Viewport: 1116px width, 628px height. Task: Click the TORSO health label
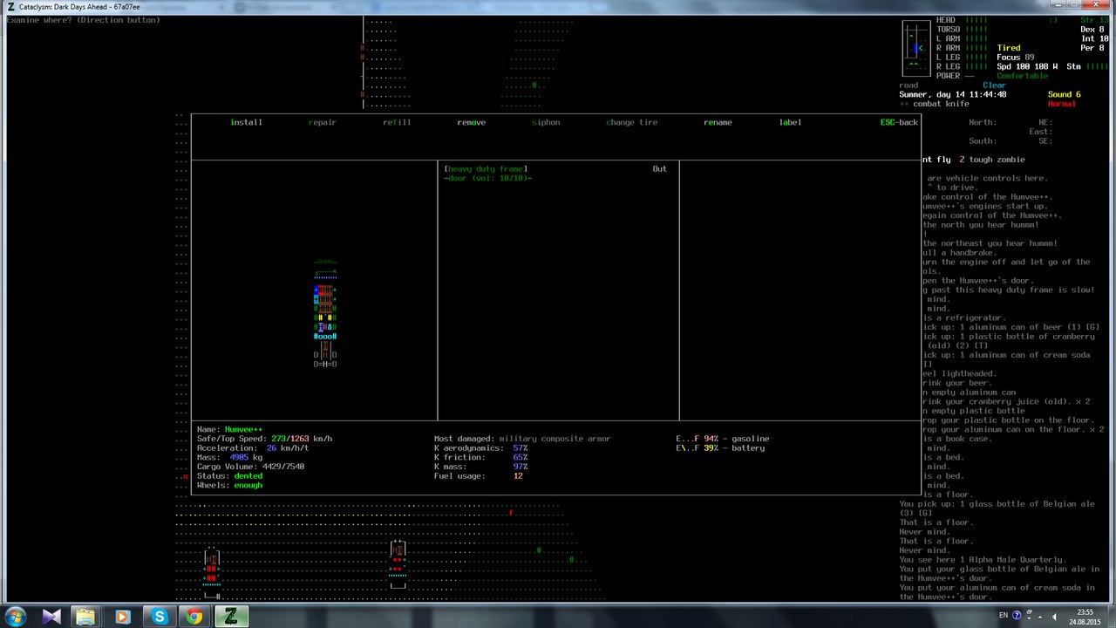click(x=948, y=30)
